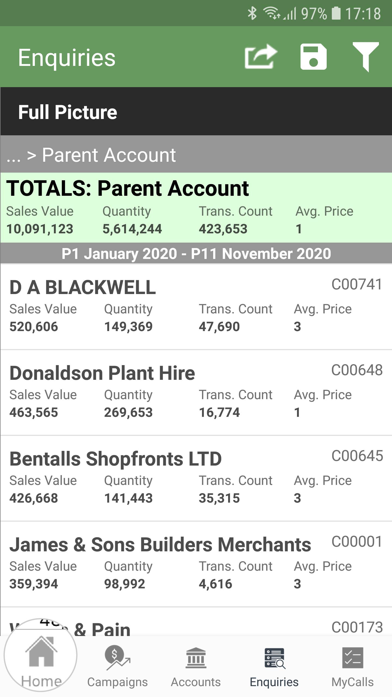Tap the Accounts bank building icon
Viewport: 392px width, 697px height.
click(196, 658)
